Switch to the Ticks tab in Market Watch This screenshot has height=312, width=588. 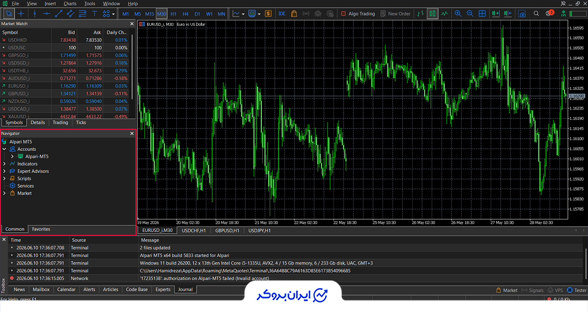click(x=81, y=123)
